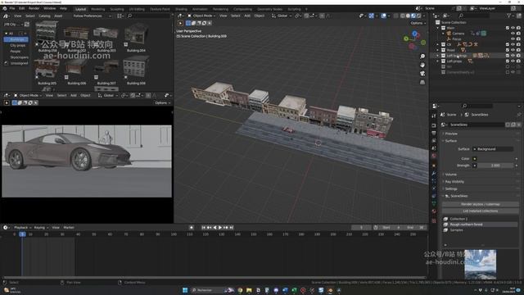Click the box select tool in main viewport
Screen dimensions: 524x295
(188, 23)
